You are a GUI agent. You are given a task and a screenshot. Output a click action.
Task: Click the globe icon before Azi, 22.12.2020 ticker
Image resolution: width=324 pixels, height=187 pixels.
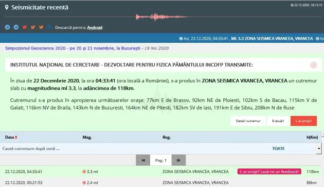(181, 39)
